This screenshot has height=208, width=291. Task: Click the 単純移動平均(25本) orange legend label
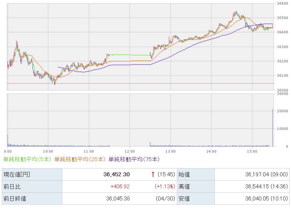coord(80,159)
